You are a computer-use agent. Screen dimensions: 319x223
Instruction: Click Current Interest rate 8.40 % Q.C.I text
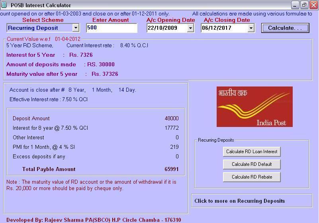click(108, 45)
